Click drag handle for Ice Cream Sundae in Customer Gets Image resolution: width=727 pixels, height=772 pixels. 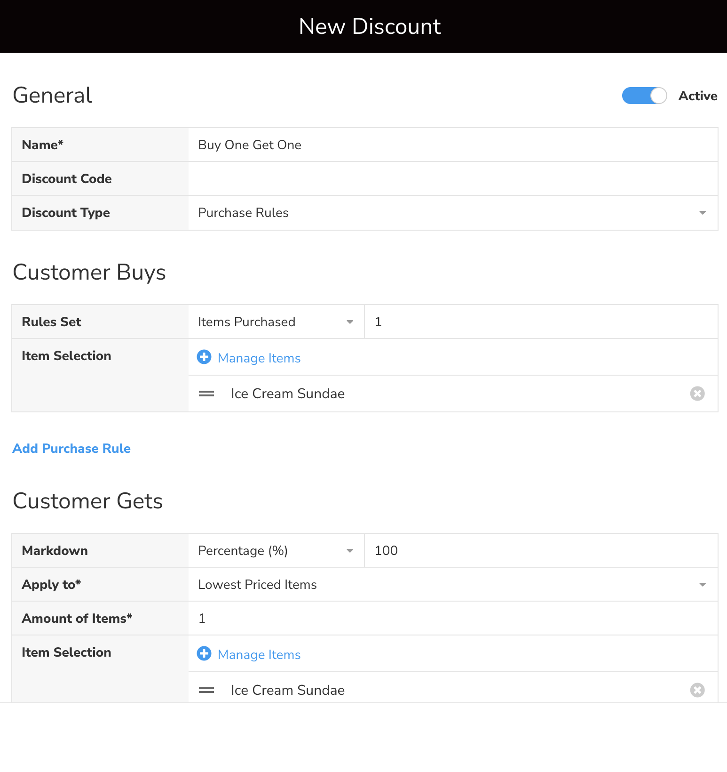point(206,690)
